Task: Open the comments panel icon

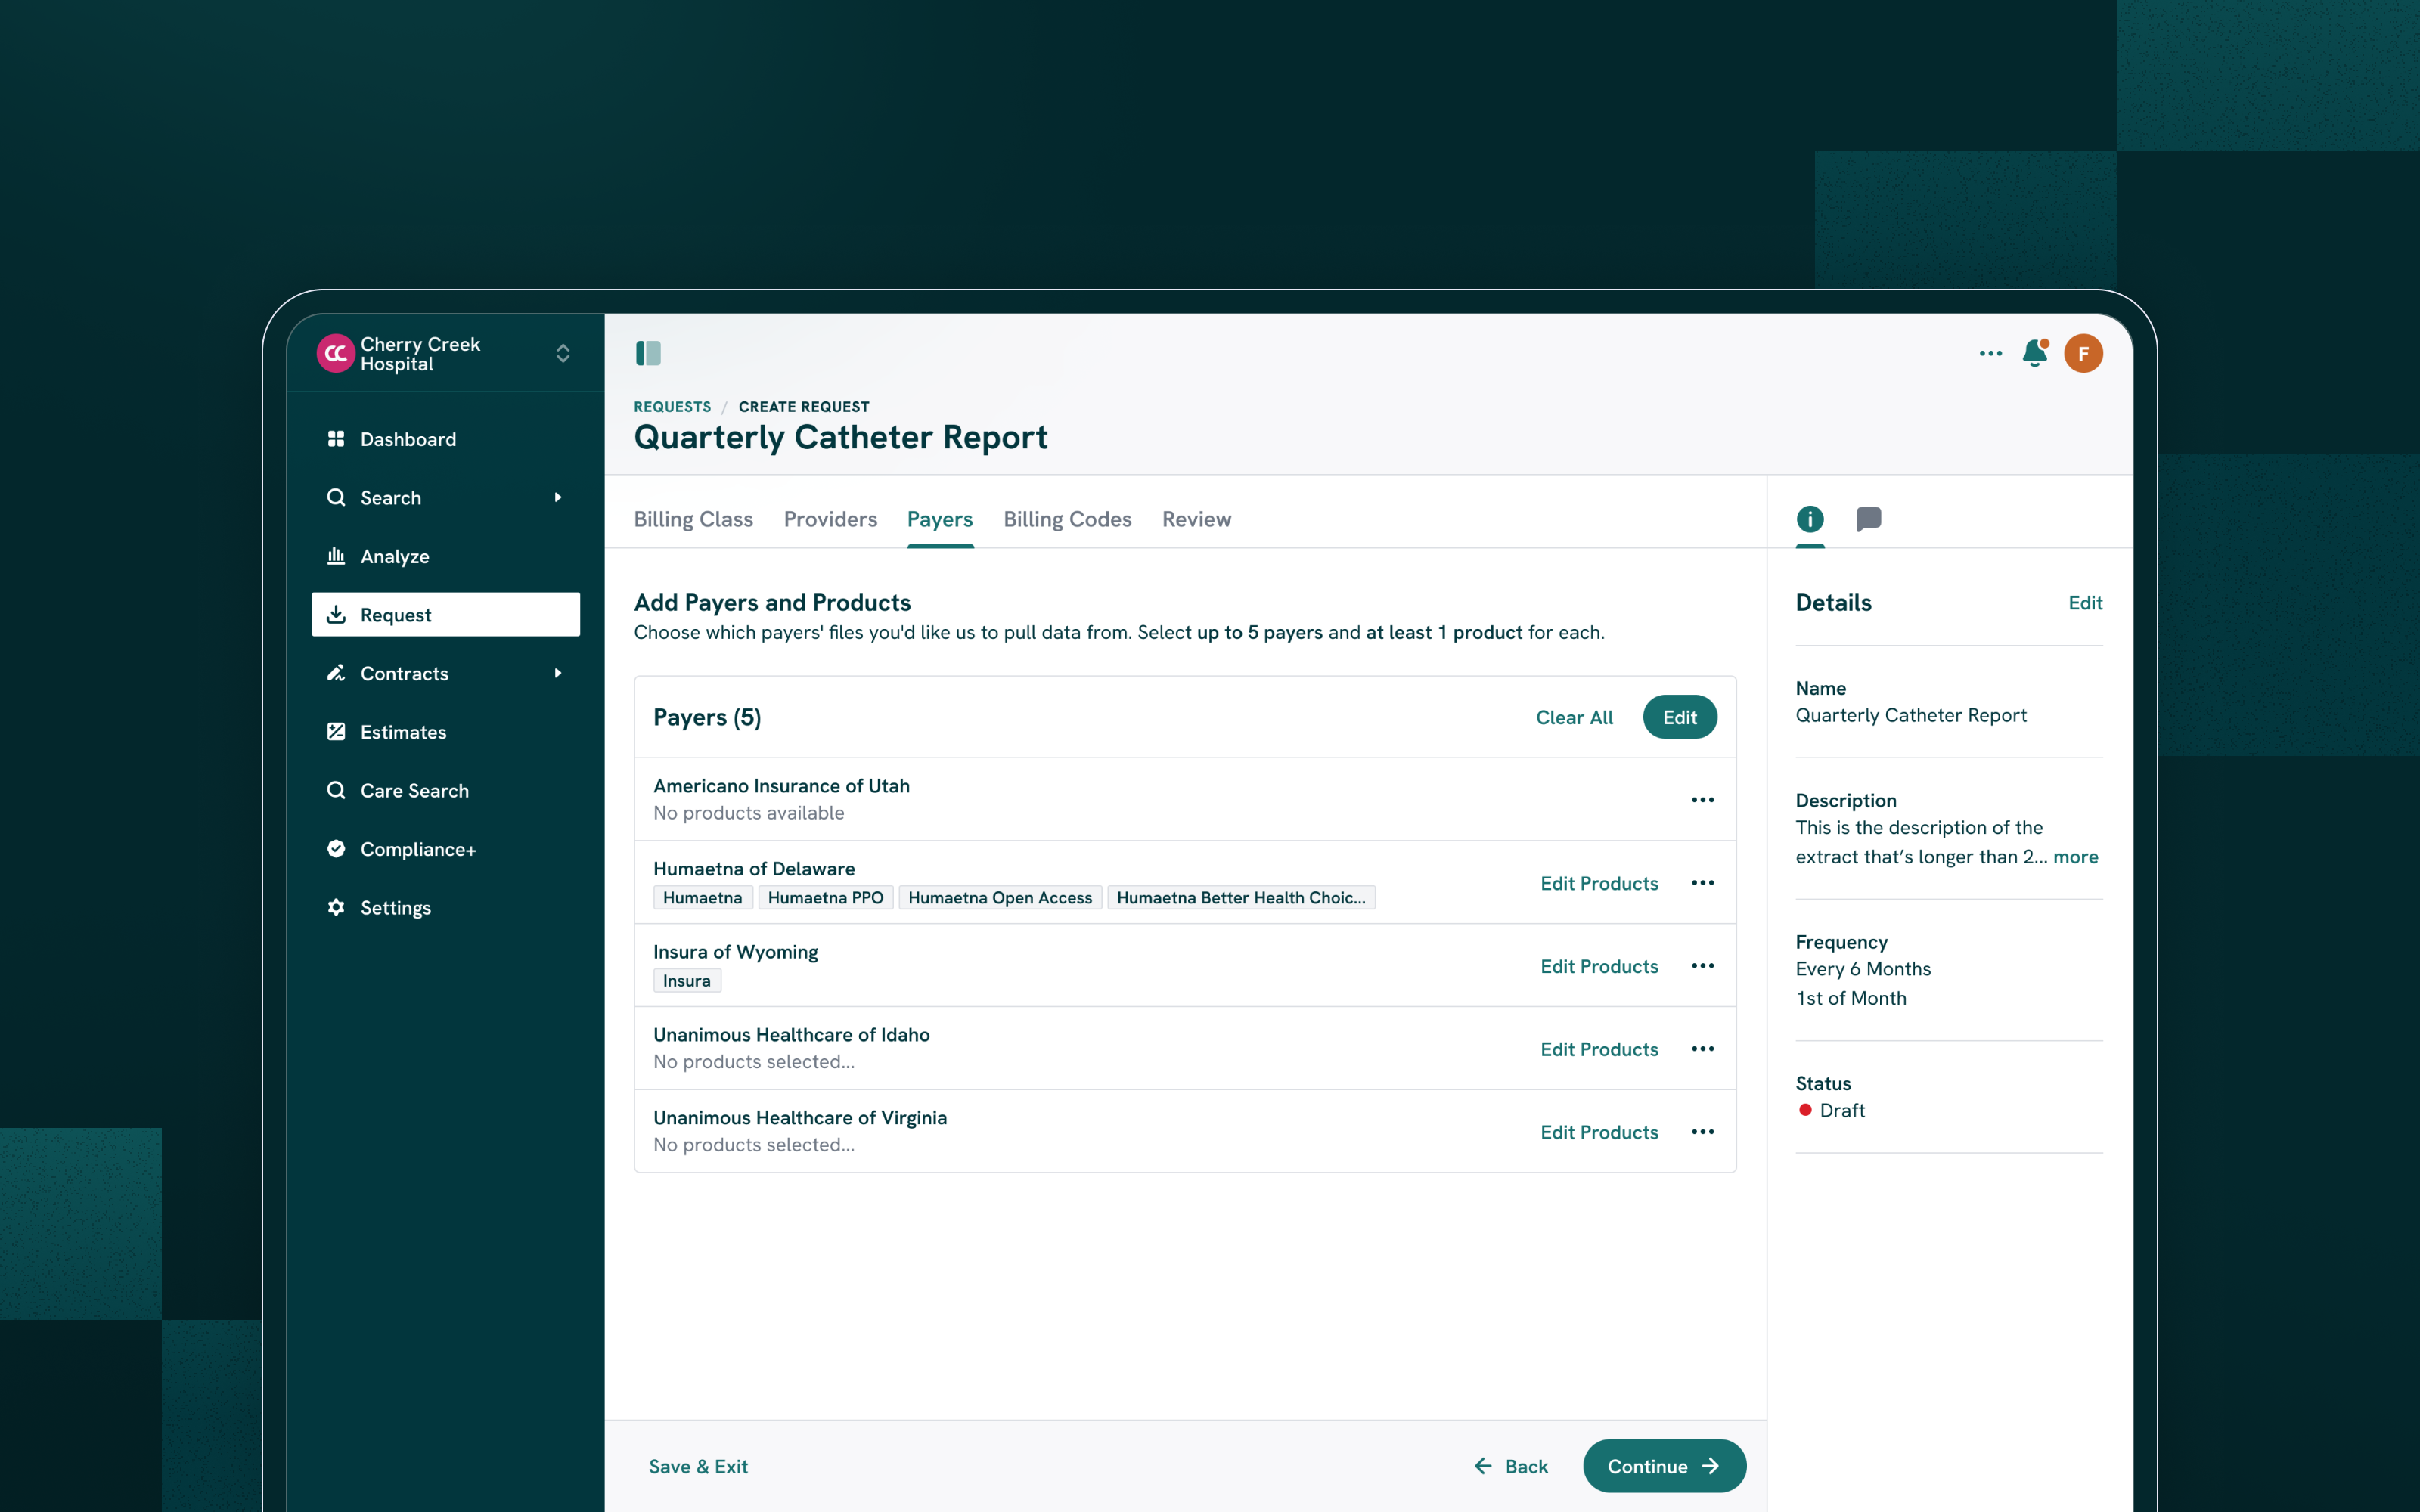Action: pos(1868,519)
